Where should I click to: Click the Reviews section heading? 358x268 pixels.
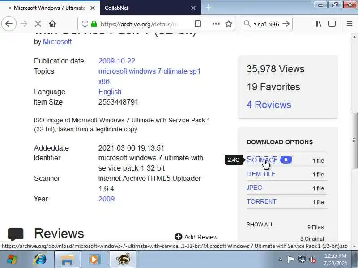pyautogui.click(x=59, y=233)
